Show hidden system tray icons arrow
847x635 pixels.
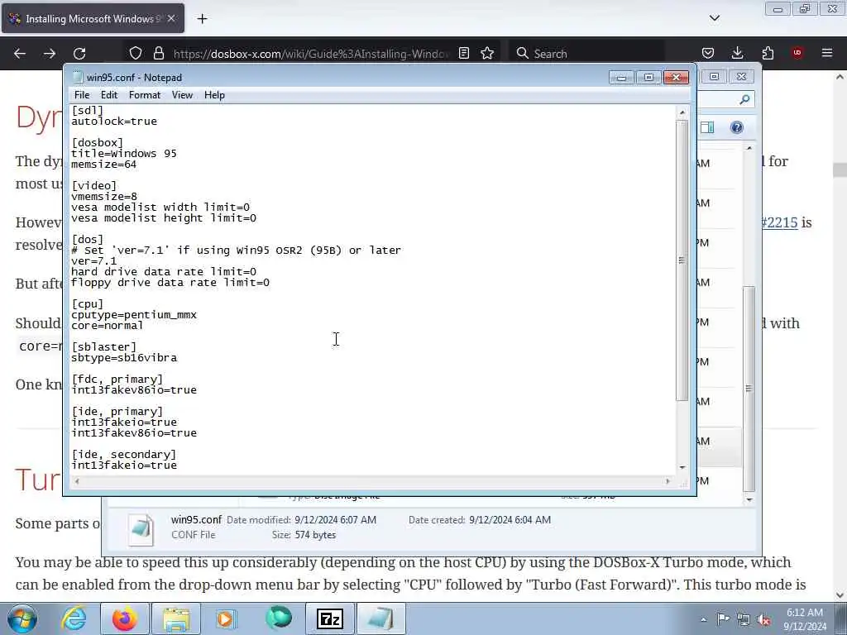click(x=703, y=619)
